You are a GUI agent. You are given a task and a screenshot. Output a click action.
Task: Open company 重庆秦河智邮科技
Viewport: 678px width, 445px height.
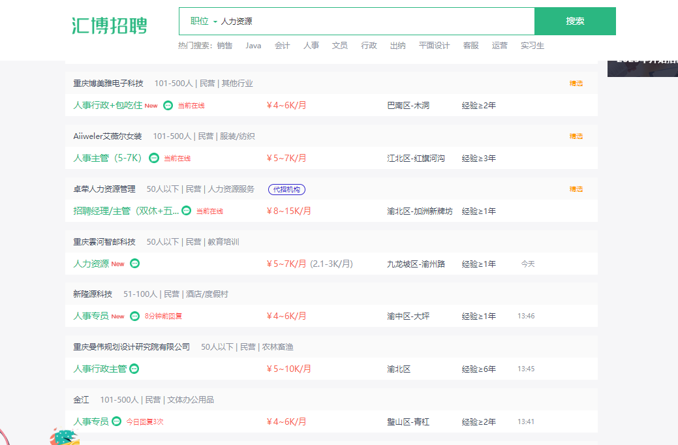coord(104,241)
